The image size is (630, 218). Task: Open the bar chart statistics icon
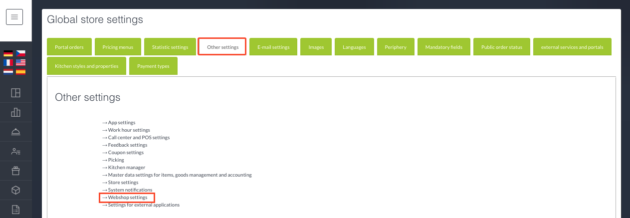point(15,112)
